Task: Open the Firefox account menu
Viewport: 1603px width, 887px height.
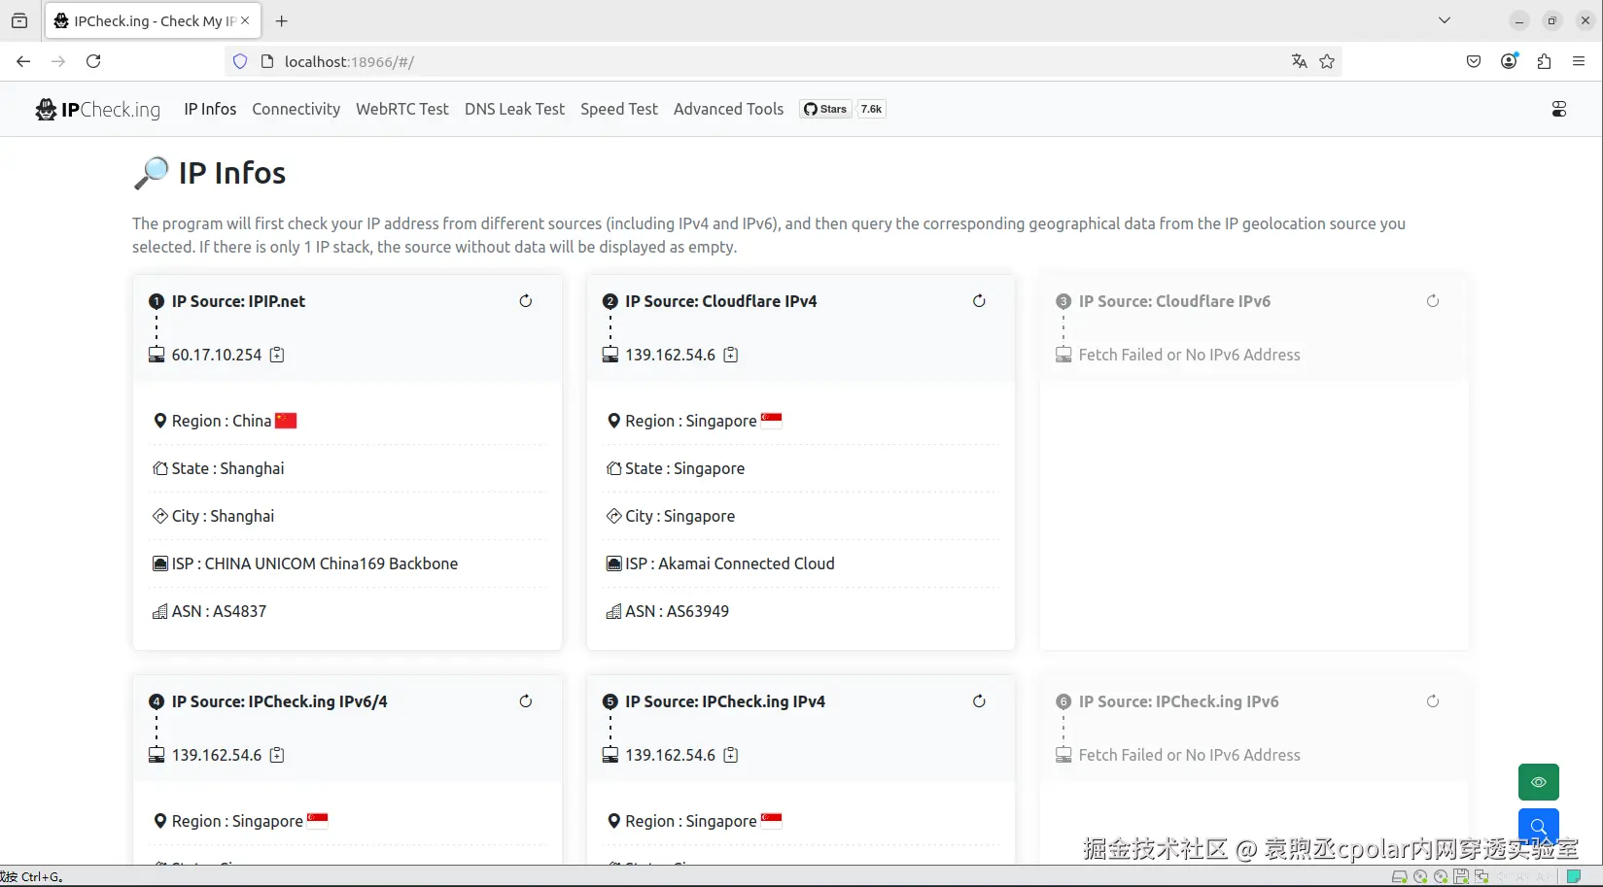Action: pyautogui.click(x=1509, y=61)
